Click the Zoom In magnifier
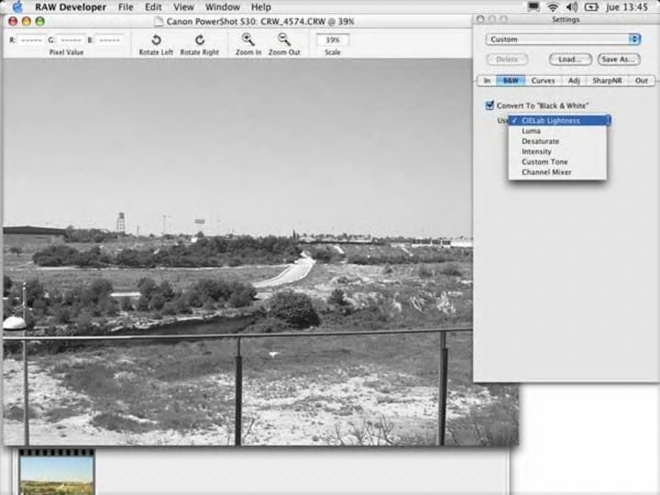 coord(248,39)
